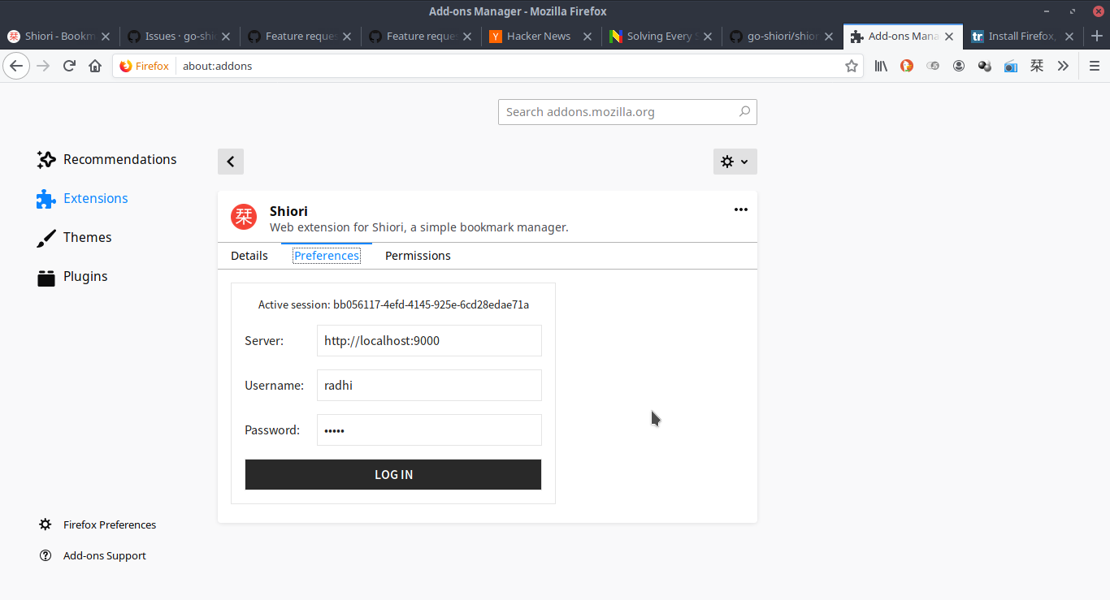Screen dimensions: 1110x600
Task: Open Themes in the sidebar
Action: [x=74, y=237]
